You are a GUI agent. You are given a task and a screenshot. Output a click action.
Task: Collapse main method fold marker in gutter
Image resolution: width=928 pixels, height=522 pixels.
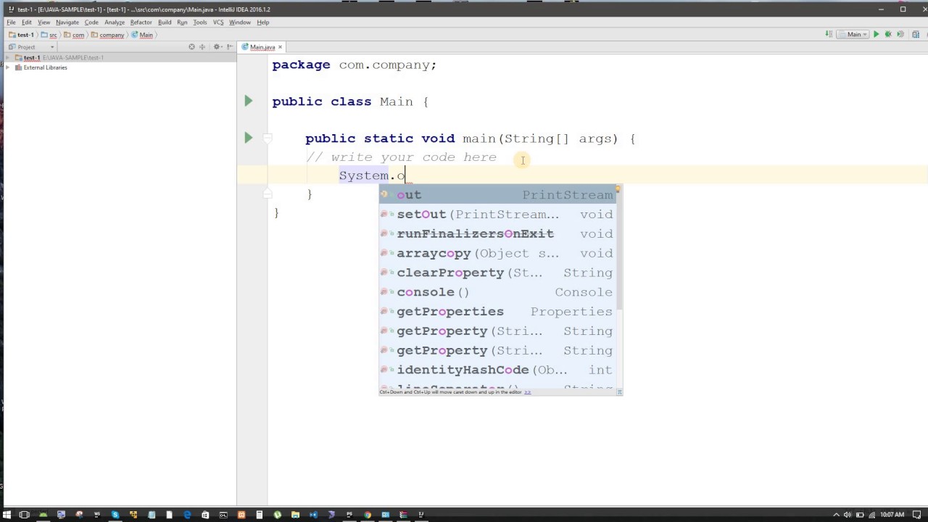pos(267,138)
